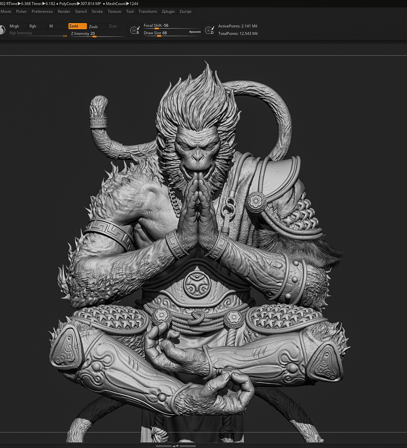Toggle the Dynamic draw size button
407x448 pixels.
[195, 32]
